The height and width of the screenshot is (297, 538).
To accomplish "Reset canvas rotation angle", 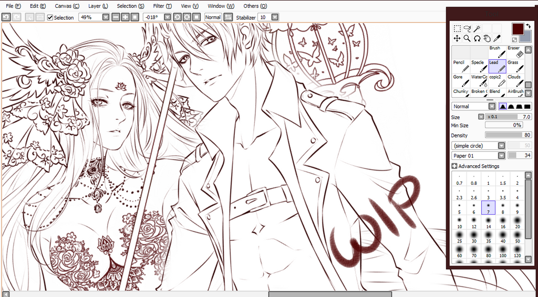I will click(196, 17).
